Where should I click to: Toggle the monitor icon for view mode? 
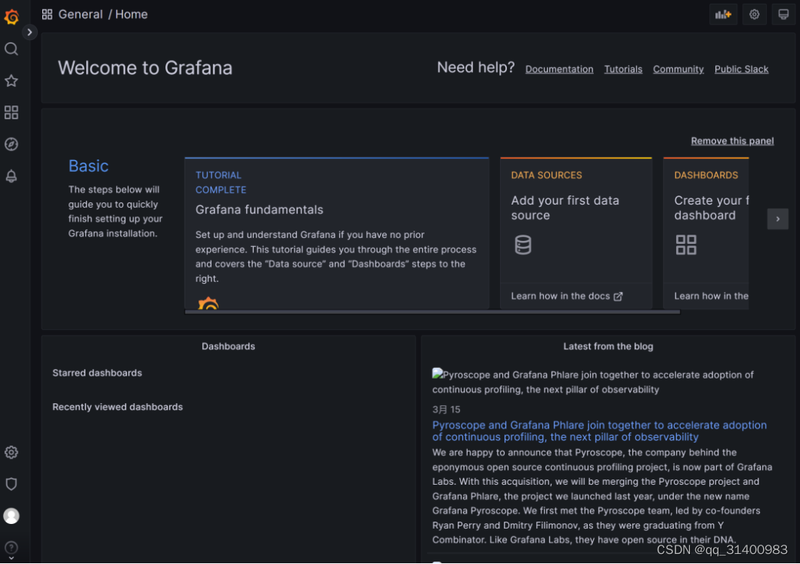(783, 15)
